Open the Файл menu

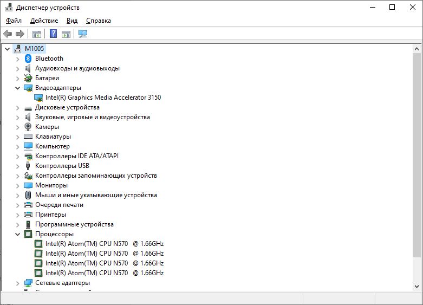pyautogui.click(x=14, y=21)
